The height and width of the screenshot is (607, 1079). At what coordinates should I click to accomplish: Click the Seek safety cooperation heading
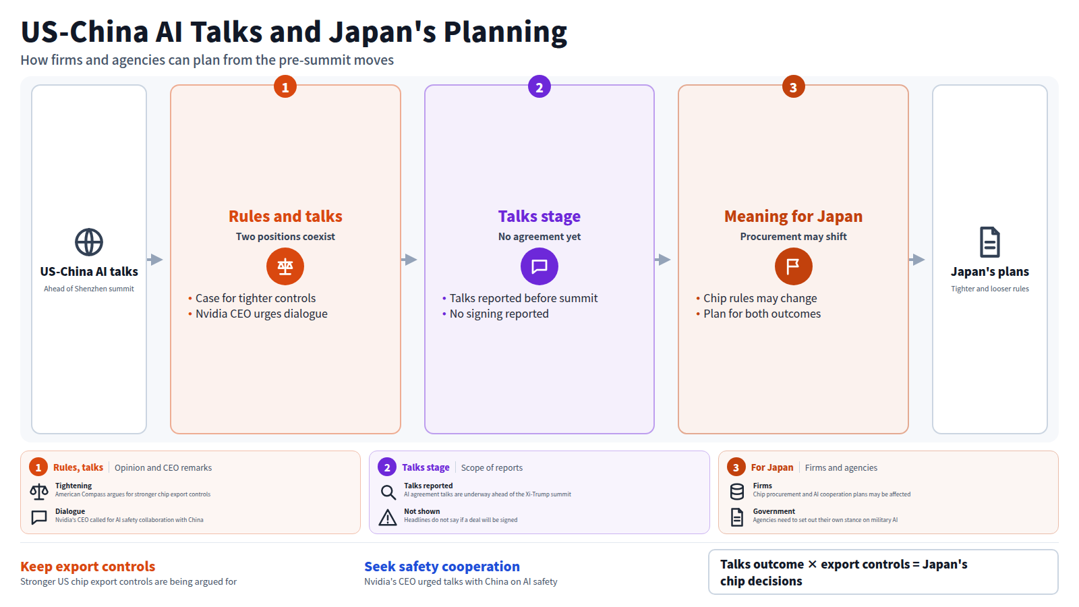442,567
